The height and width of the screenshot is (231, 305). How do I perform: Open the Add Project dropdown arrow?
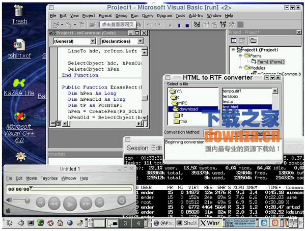(x=62, y=25)
